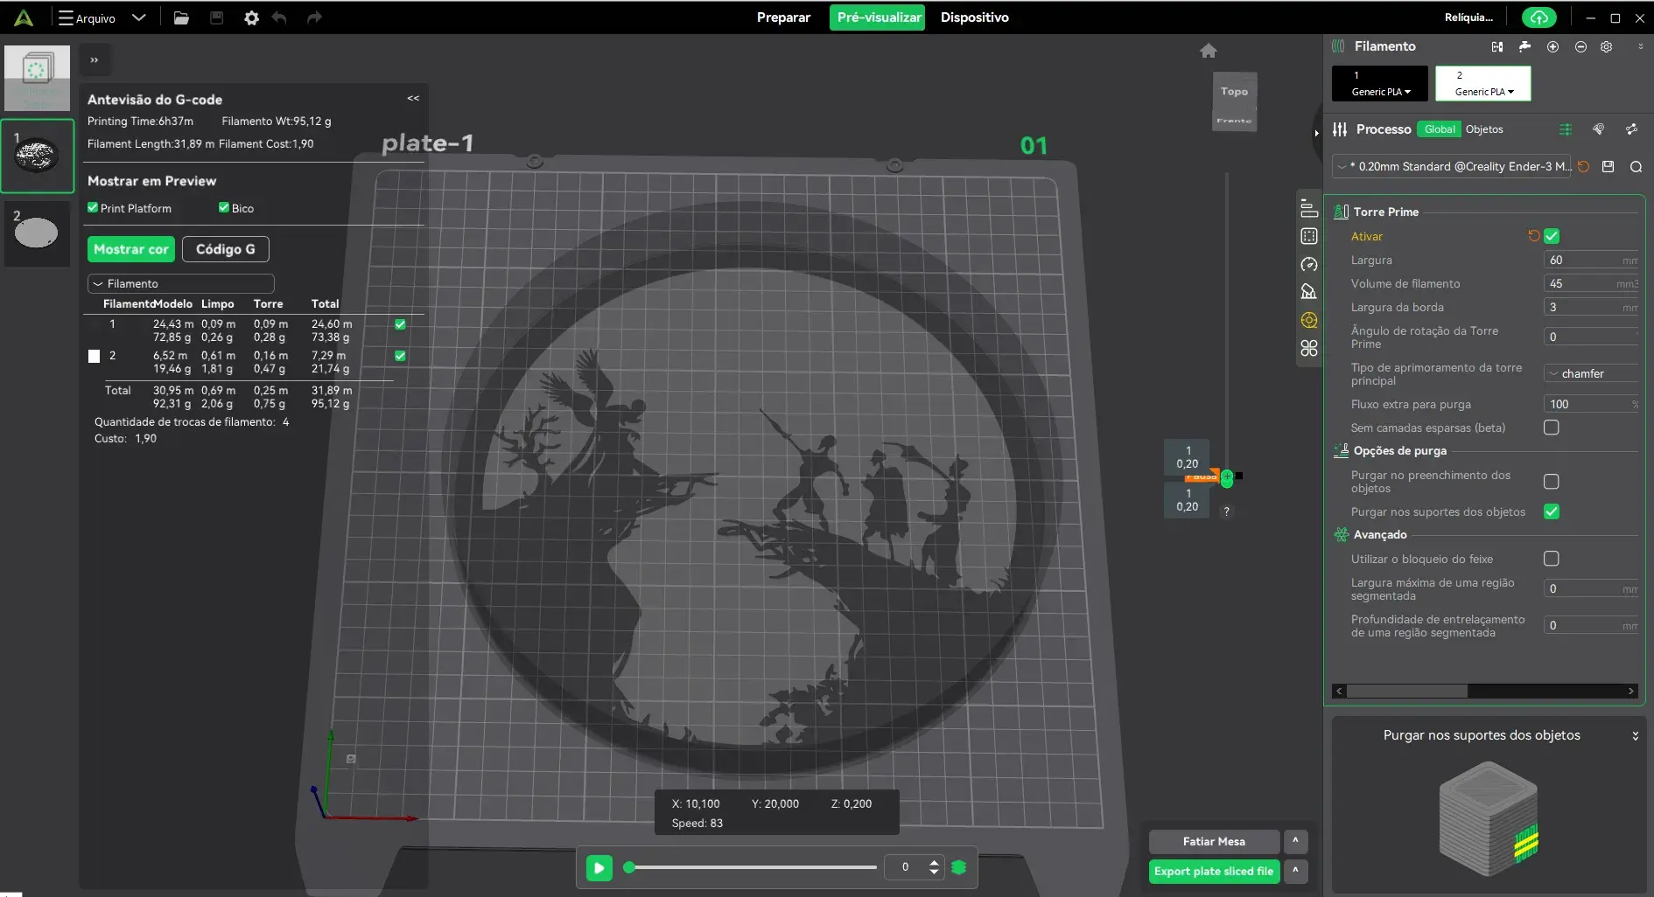
Task: Disable Purgar nos suportes dos objetos
Action: (x=1552, y=511)
